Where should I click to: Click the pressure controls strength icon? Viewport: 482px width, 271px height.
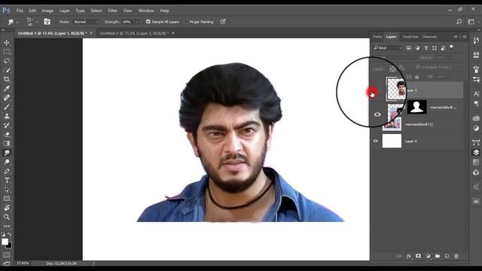pos(223,21)
